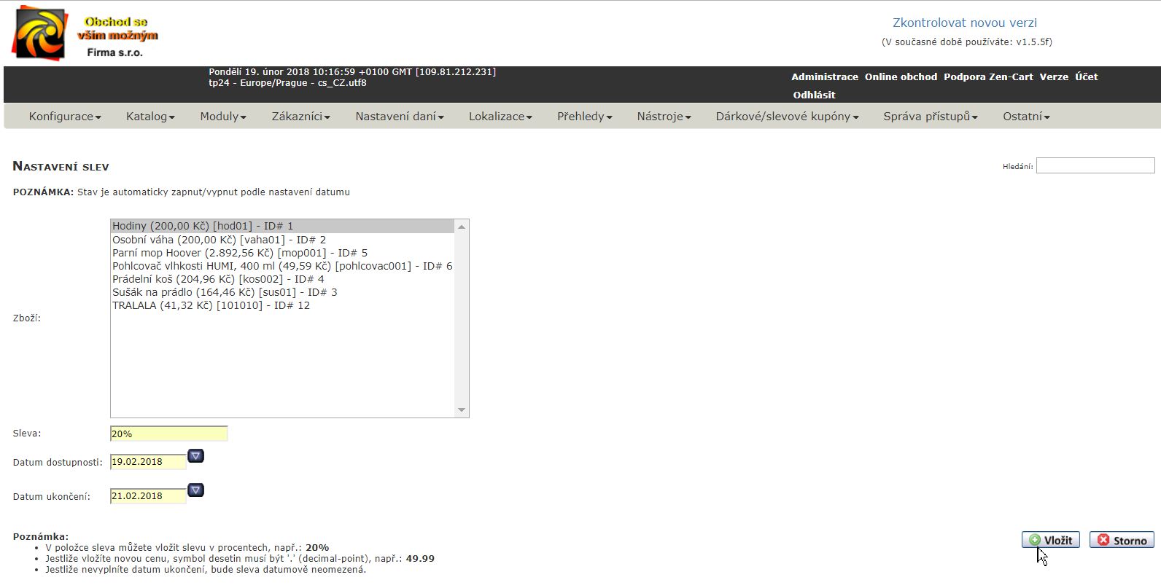
Task: Click the Hledání search box
Action: [1095, 166]
